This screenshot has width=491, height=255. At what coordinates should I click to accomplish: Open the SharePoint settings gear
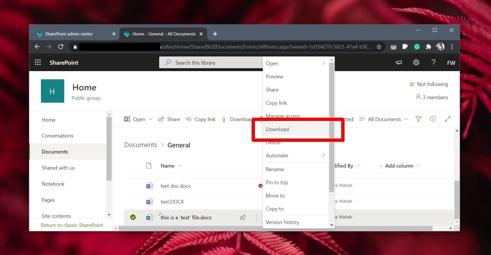coord(416,63)
